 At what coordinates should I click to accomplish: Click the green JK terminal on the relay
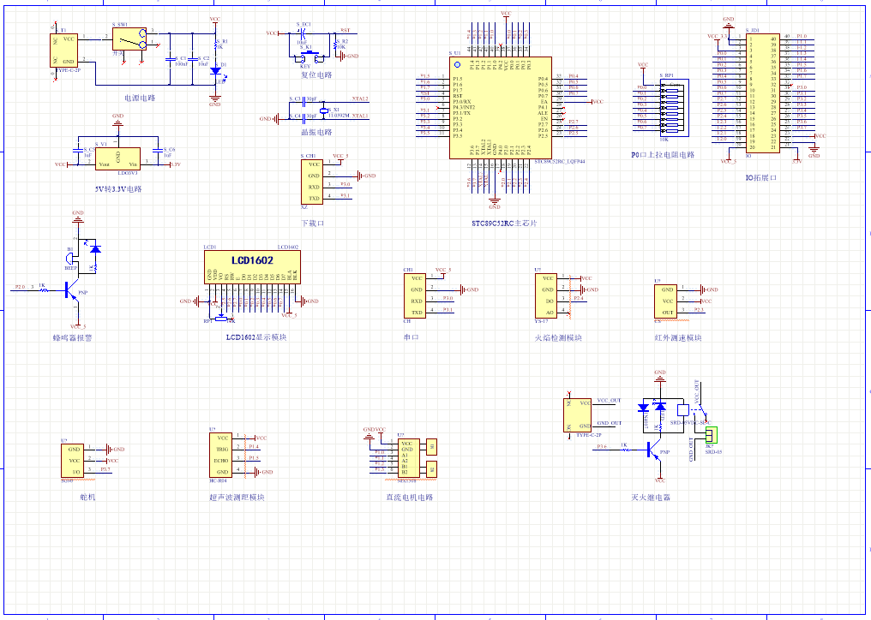(x=712, y=435)
